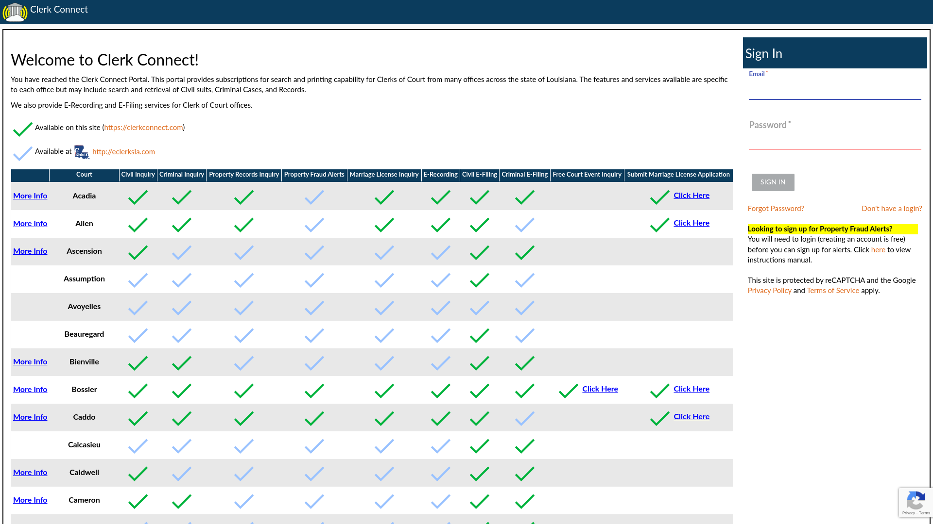Click the eClerks LA logo icon
Viewport: 933px width, 524px height.
click(82, 152)
